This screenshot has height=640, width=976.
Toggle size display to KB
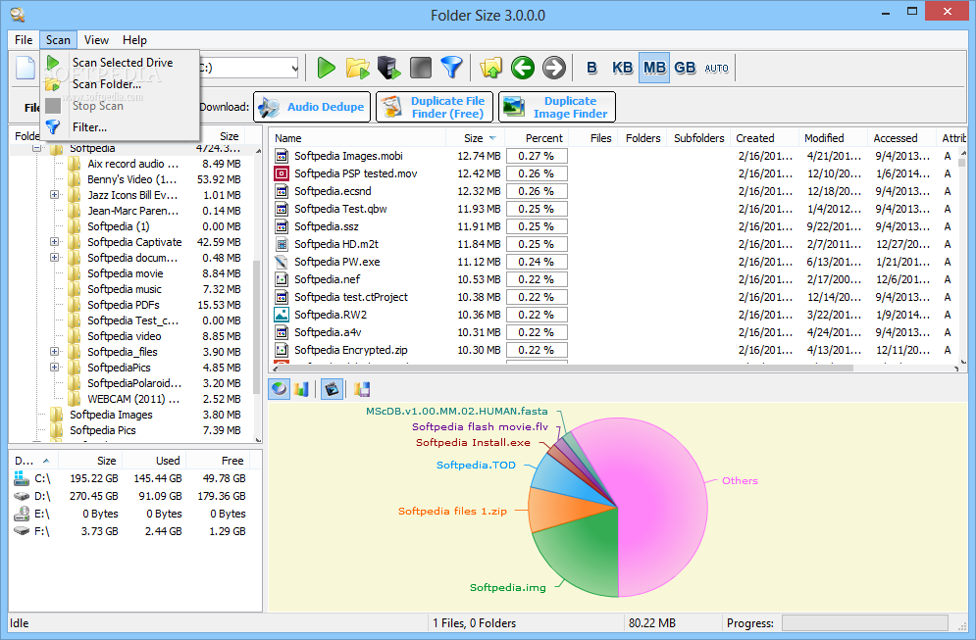pyautogui.click(x=622, y=68)
